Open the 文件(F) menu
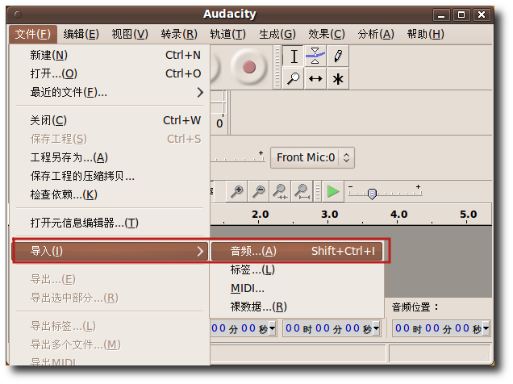This screenshot has height=384, width=513. point(33,34)
